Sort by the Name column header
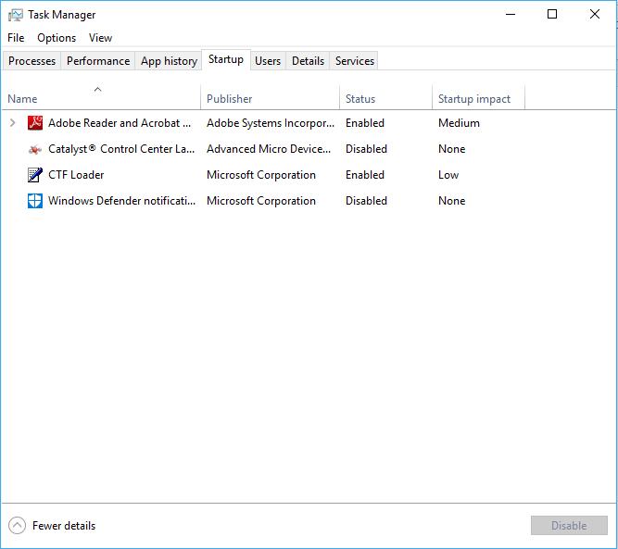Image resolution: width=618 pixels, height=549 pixels. [102, 97]
